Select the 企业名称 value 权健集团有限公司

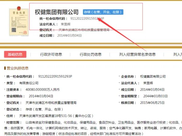153,76
